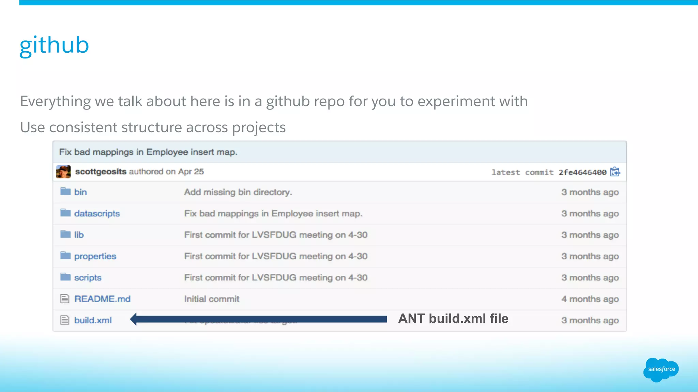Click 'Use consistent structure across projects' line
Image resolution: width=698 pixels, height=392 pixels.
153,128
